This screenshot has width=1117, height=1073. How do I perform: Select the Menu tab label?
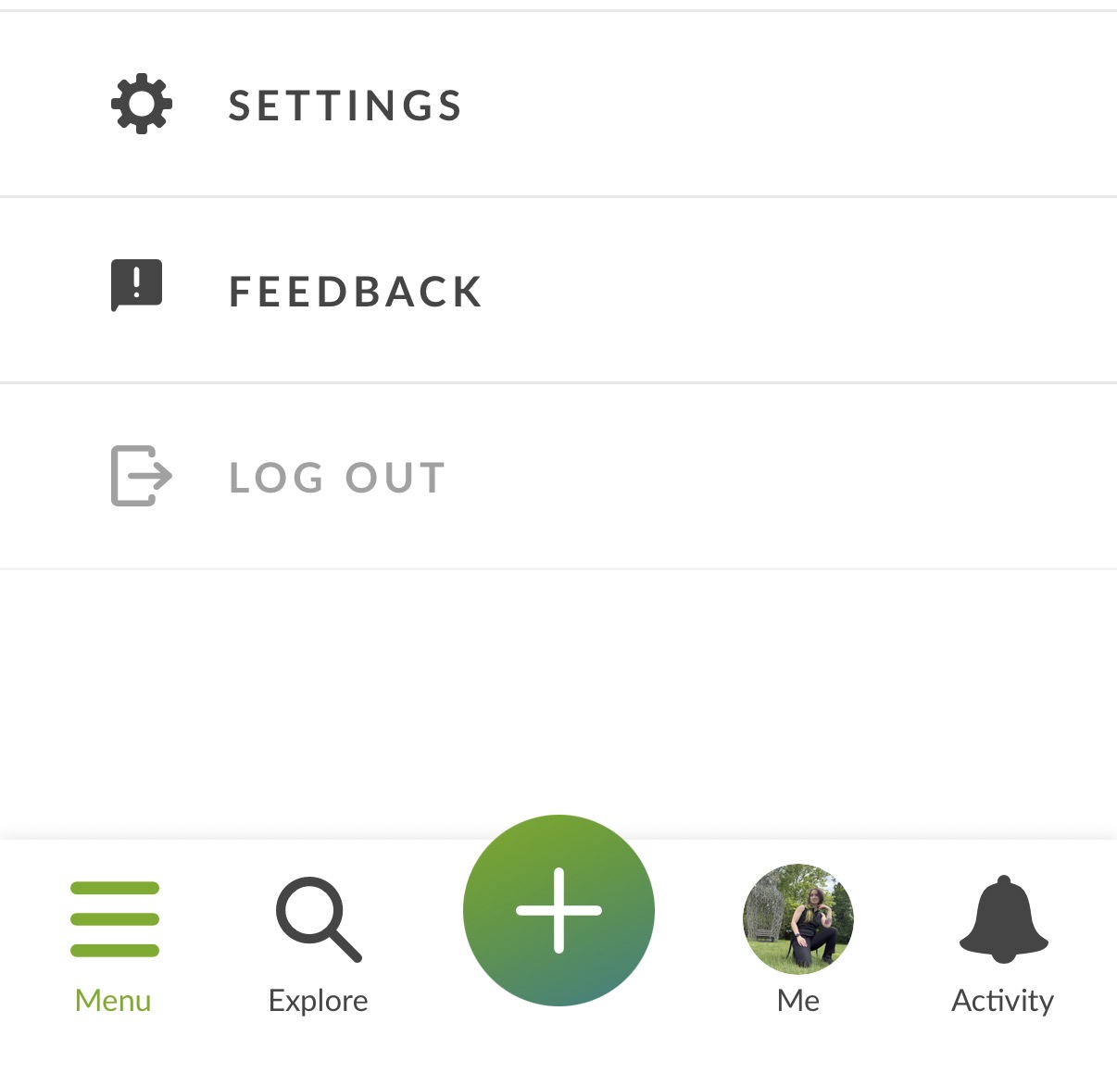(113, 1001)
